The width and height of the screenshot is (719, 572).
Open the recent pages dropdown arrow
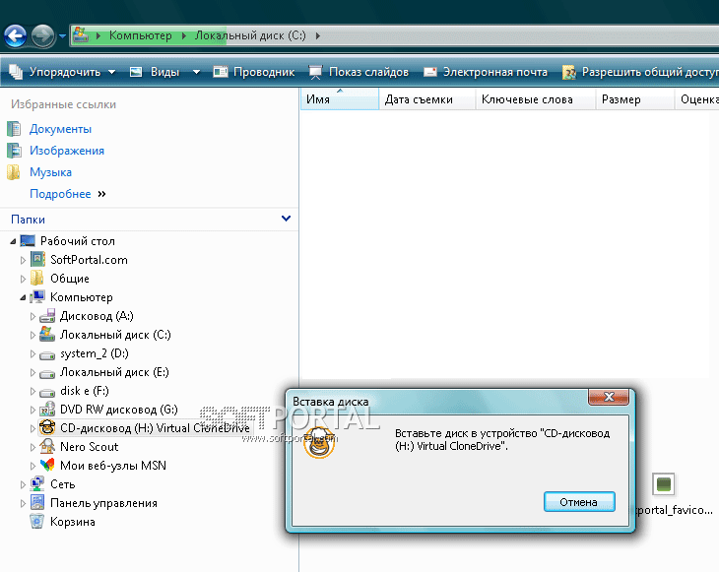click(x=62, y=35)
